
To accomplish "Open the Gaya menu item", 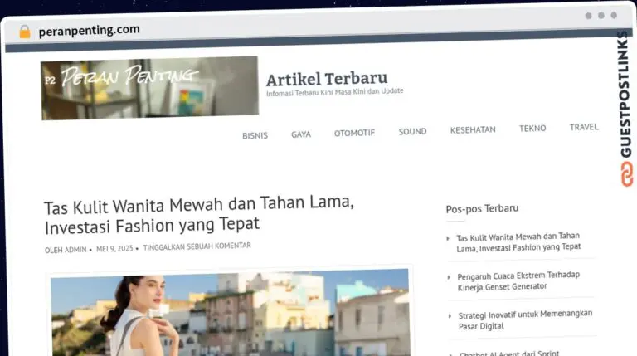I will click(x=300, y=134).
